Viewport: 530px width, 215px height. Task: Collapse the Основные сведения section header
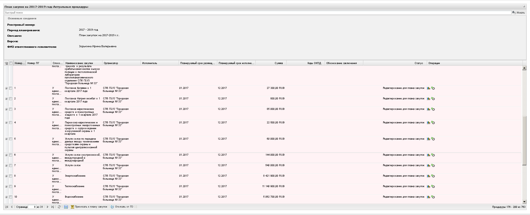tap(22, 18)
